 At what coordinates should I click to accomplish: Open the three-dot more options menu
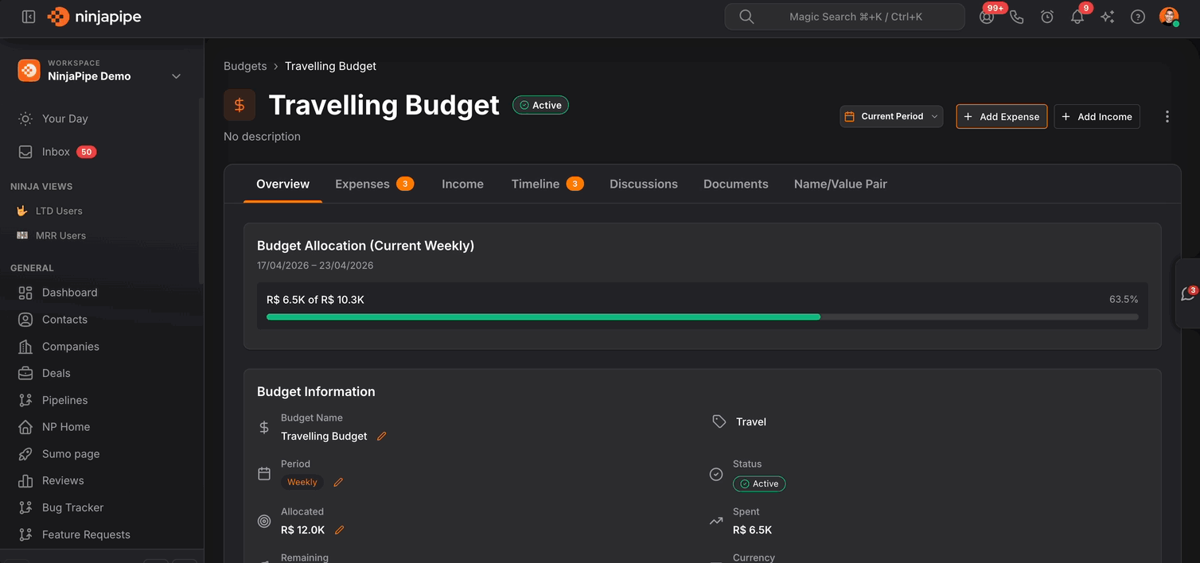(x=1167, y=117)
